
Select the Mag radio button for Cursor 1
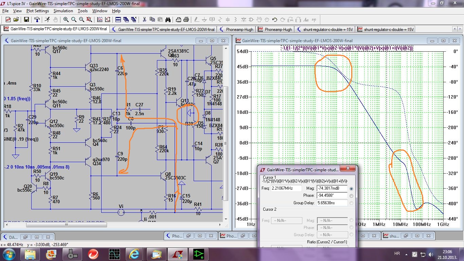coord(351,189)
